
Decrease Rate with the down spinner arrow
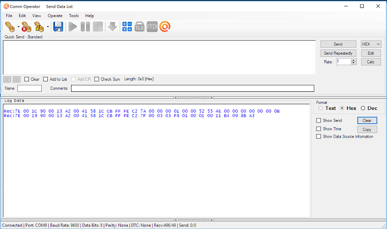354,63
